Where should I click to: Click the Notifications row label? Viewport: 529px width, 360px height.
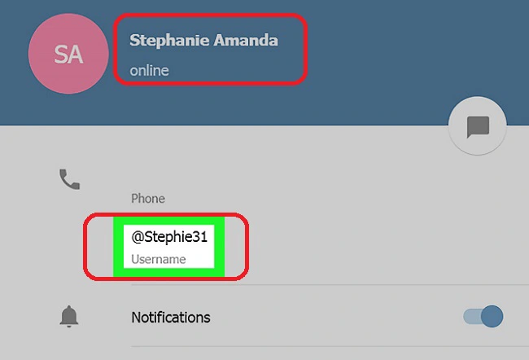(171, 318)
